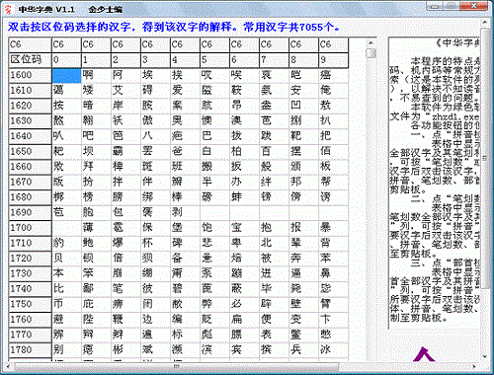This screenshot has width=494, height=375.
Task: Select row header 1780
Action: [31, 350]
